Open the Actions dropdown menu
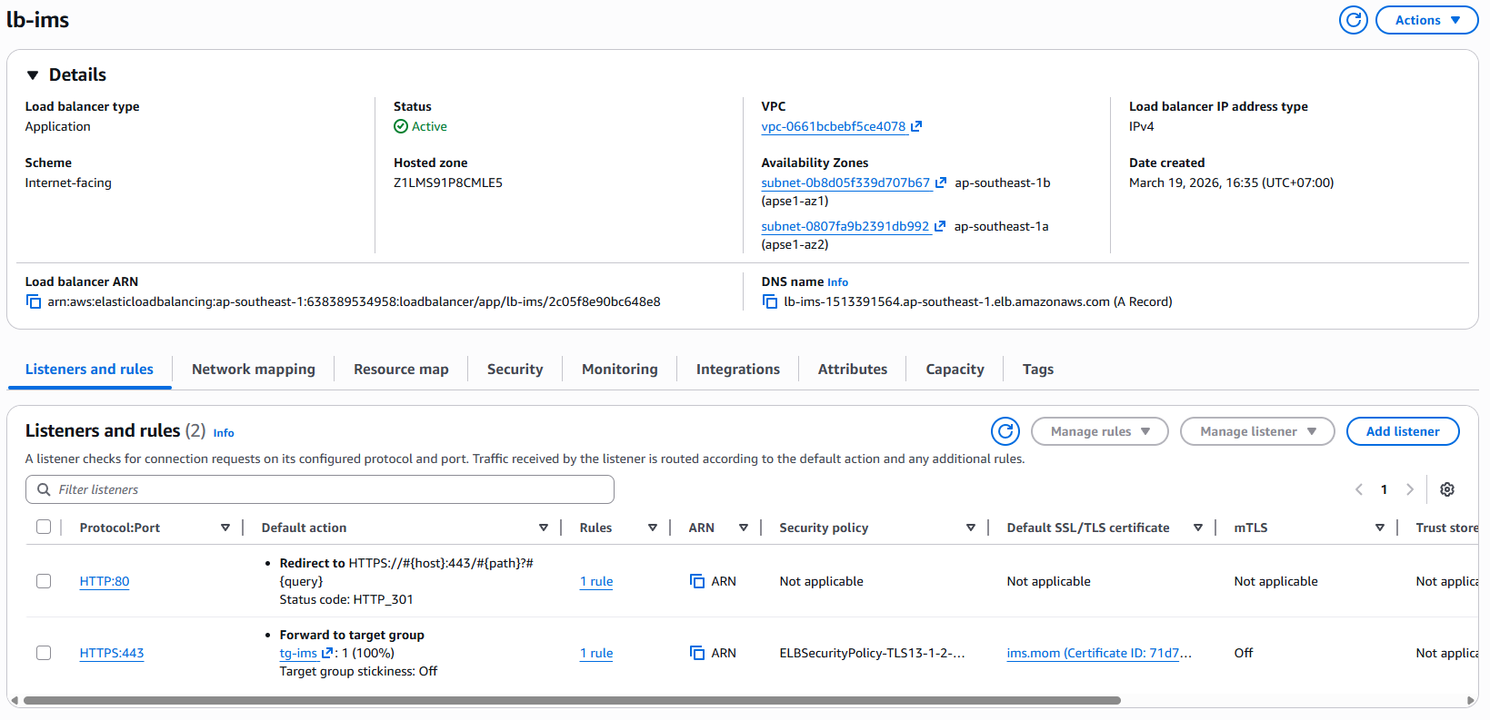 tap(1426, 20)
